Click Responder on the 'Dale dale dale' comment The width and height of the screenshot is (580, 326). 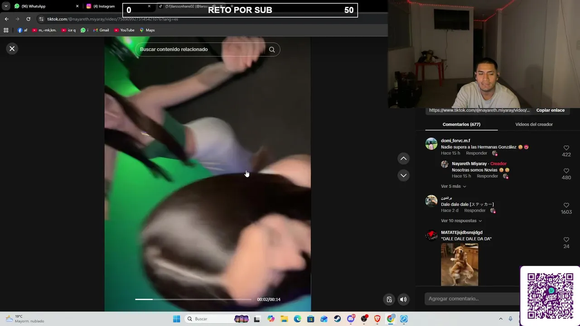tap(475, 211)
